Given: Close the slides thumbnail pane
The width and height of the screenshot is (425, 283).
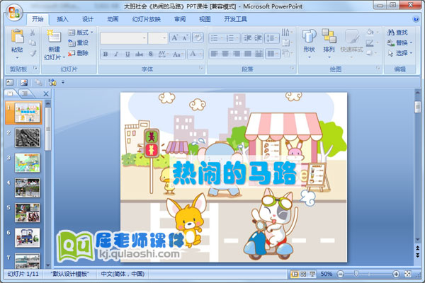Looking at the screenshot, I should pos(46,93).
